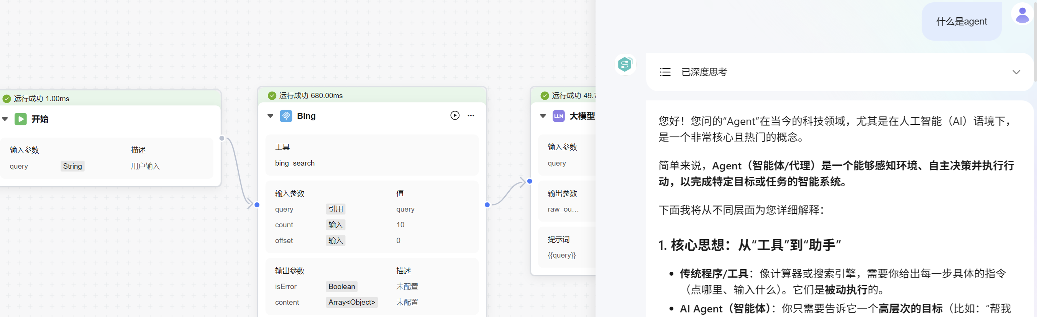1037x317 pixels.
Task: Collapse the 大模型 node triangle
Action: [543, 116]
